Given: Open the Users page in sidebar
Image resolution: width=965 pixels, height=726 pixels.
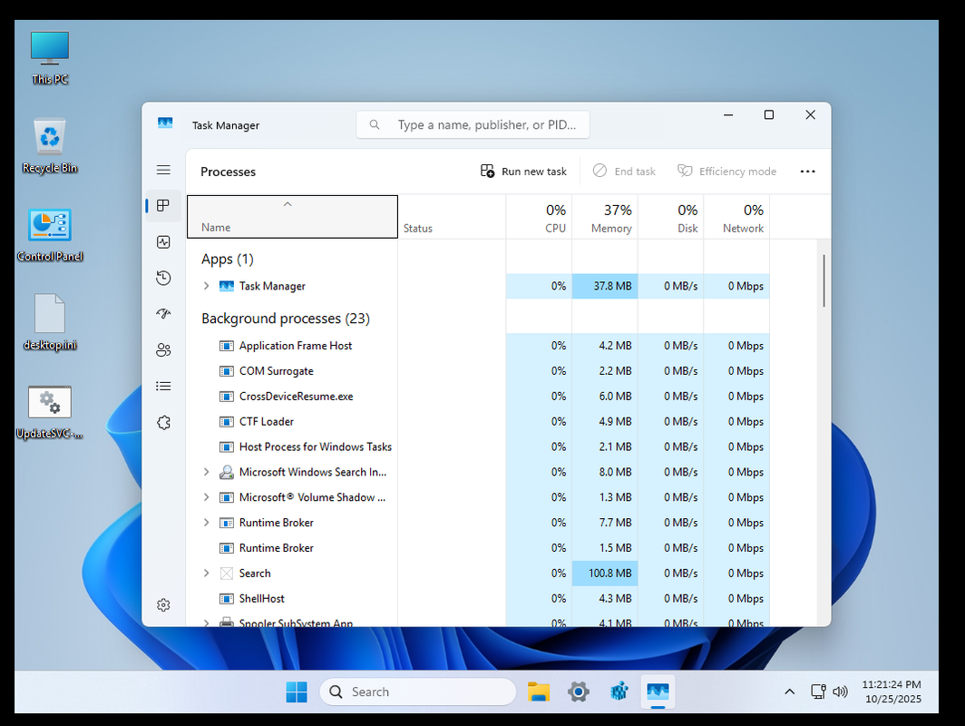Looking at the screenshot, I should point(163,350).
